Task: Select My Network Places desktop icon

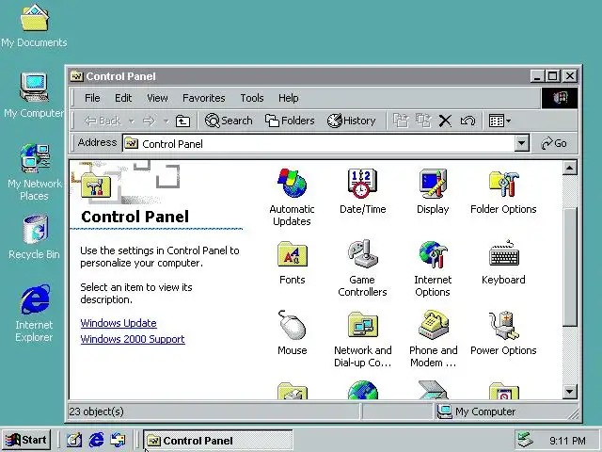Action: coord(34,171)
